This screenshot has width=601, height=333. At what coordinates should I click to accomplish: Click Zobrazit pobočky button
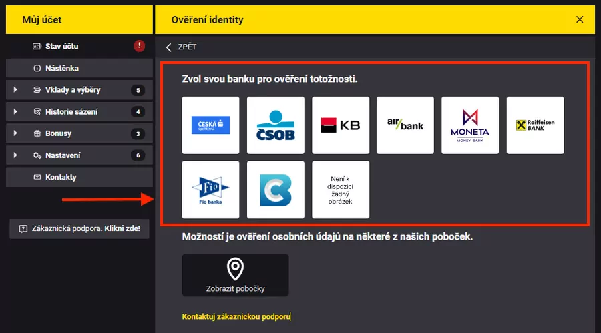[x=235, y=275]
